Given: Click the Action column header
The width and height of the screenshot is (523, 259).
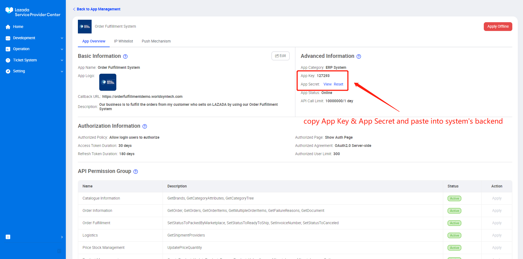Looking at the screenshot, I should point(497,186).
